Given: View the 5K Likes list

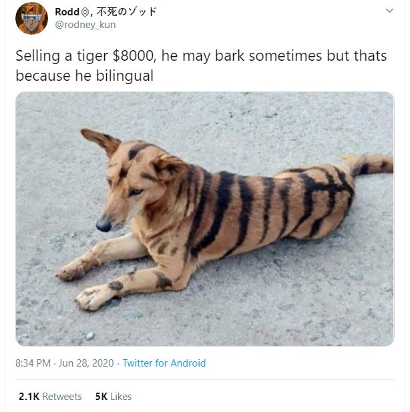Looking at the screenshot, I should coord(114,397).
